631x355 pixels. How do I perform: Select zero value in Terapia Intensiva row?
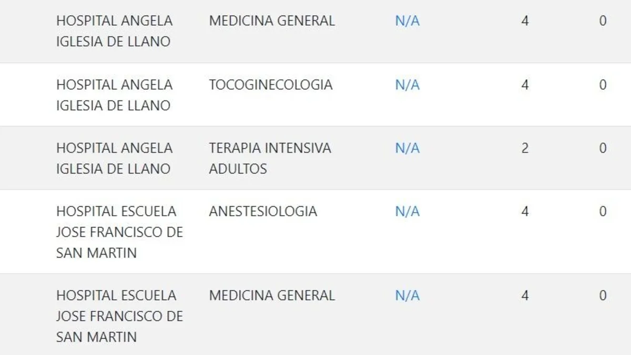(x=603, y=148)
